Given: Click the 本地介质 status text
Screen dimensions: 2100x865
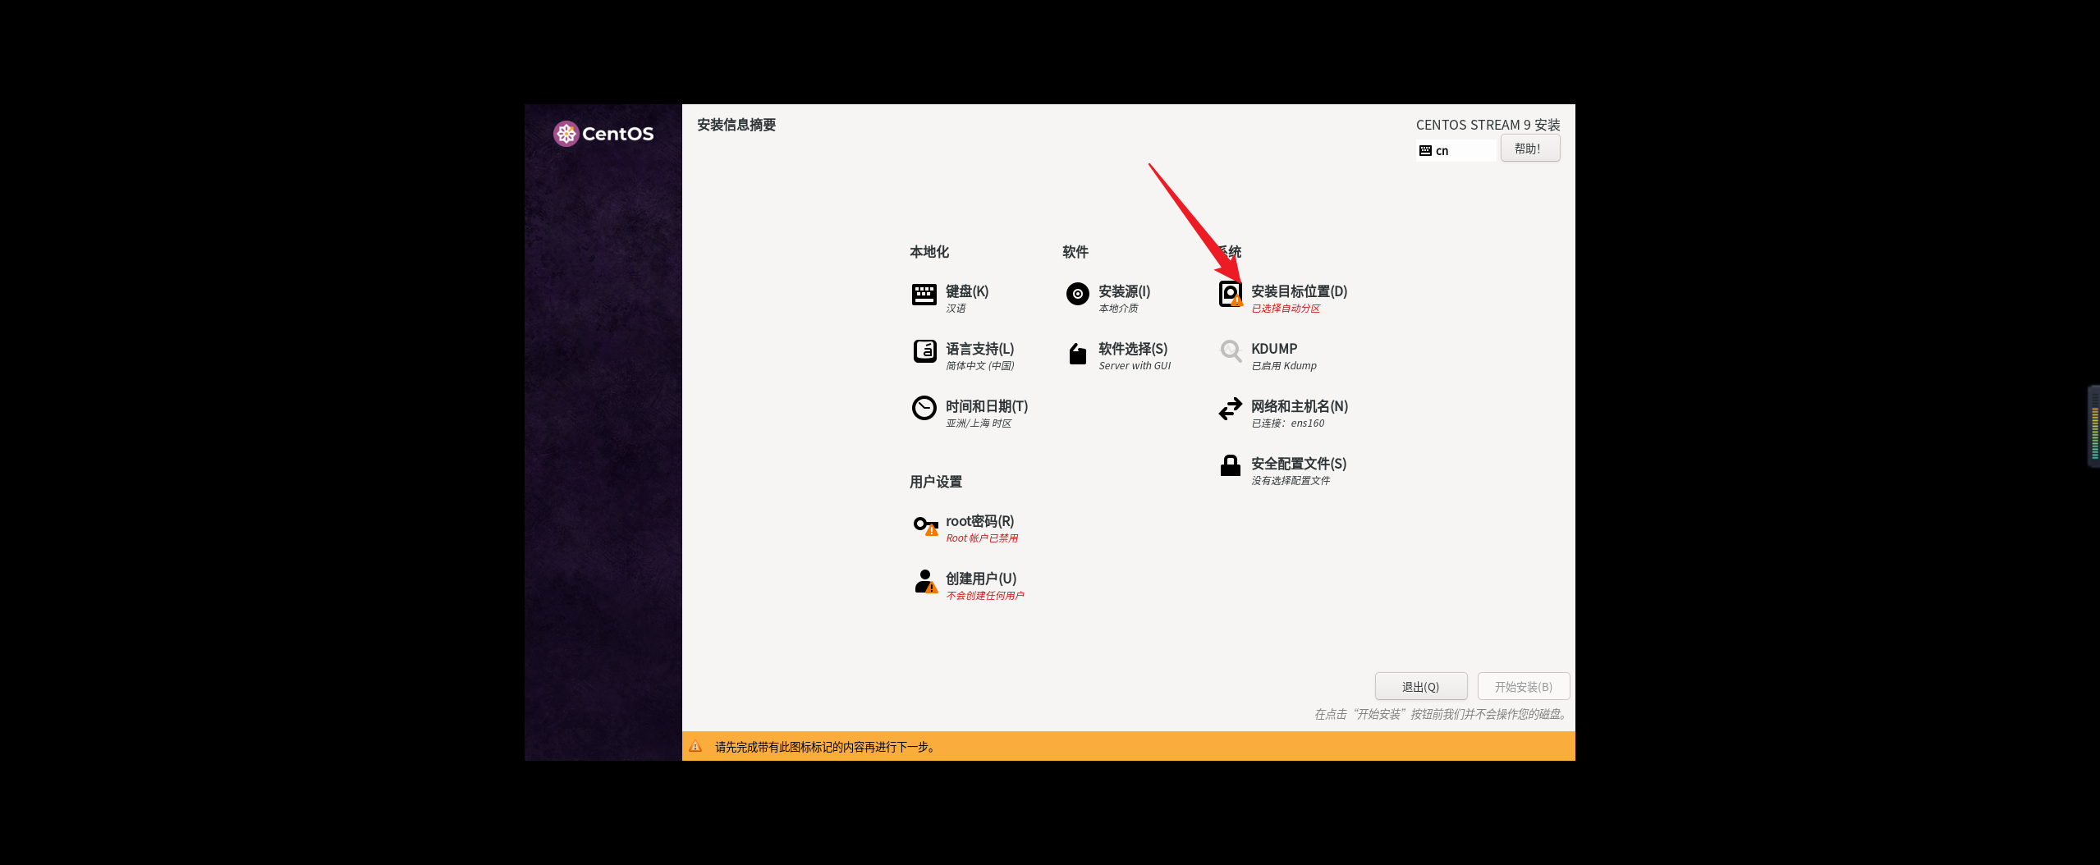Looking at the screenshot, I should coord(1118,309).
